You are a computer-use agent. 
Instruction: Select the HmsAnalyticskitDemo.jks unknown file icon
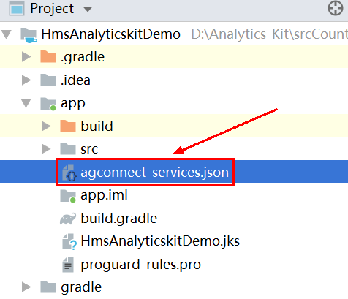pos(69,242)
